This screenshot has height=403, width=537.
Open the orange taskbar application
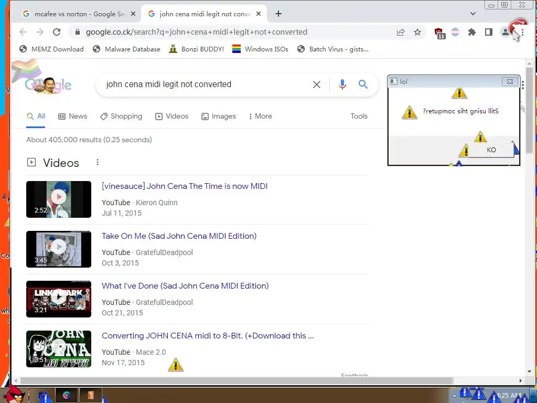click(90, 395)
